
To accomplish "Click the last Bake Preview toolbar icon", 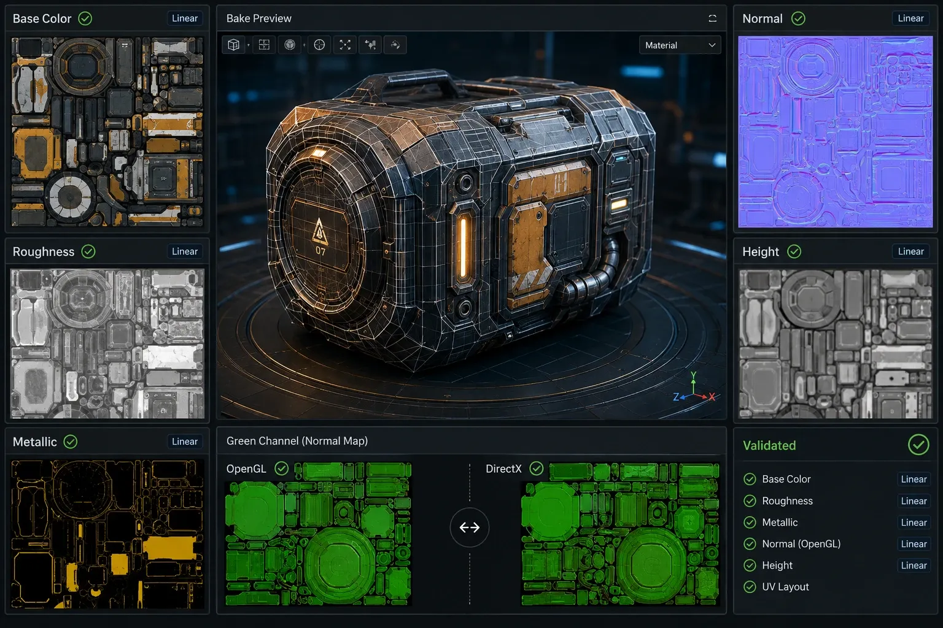I will [395, 45].
